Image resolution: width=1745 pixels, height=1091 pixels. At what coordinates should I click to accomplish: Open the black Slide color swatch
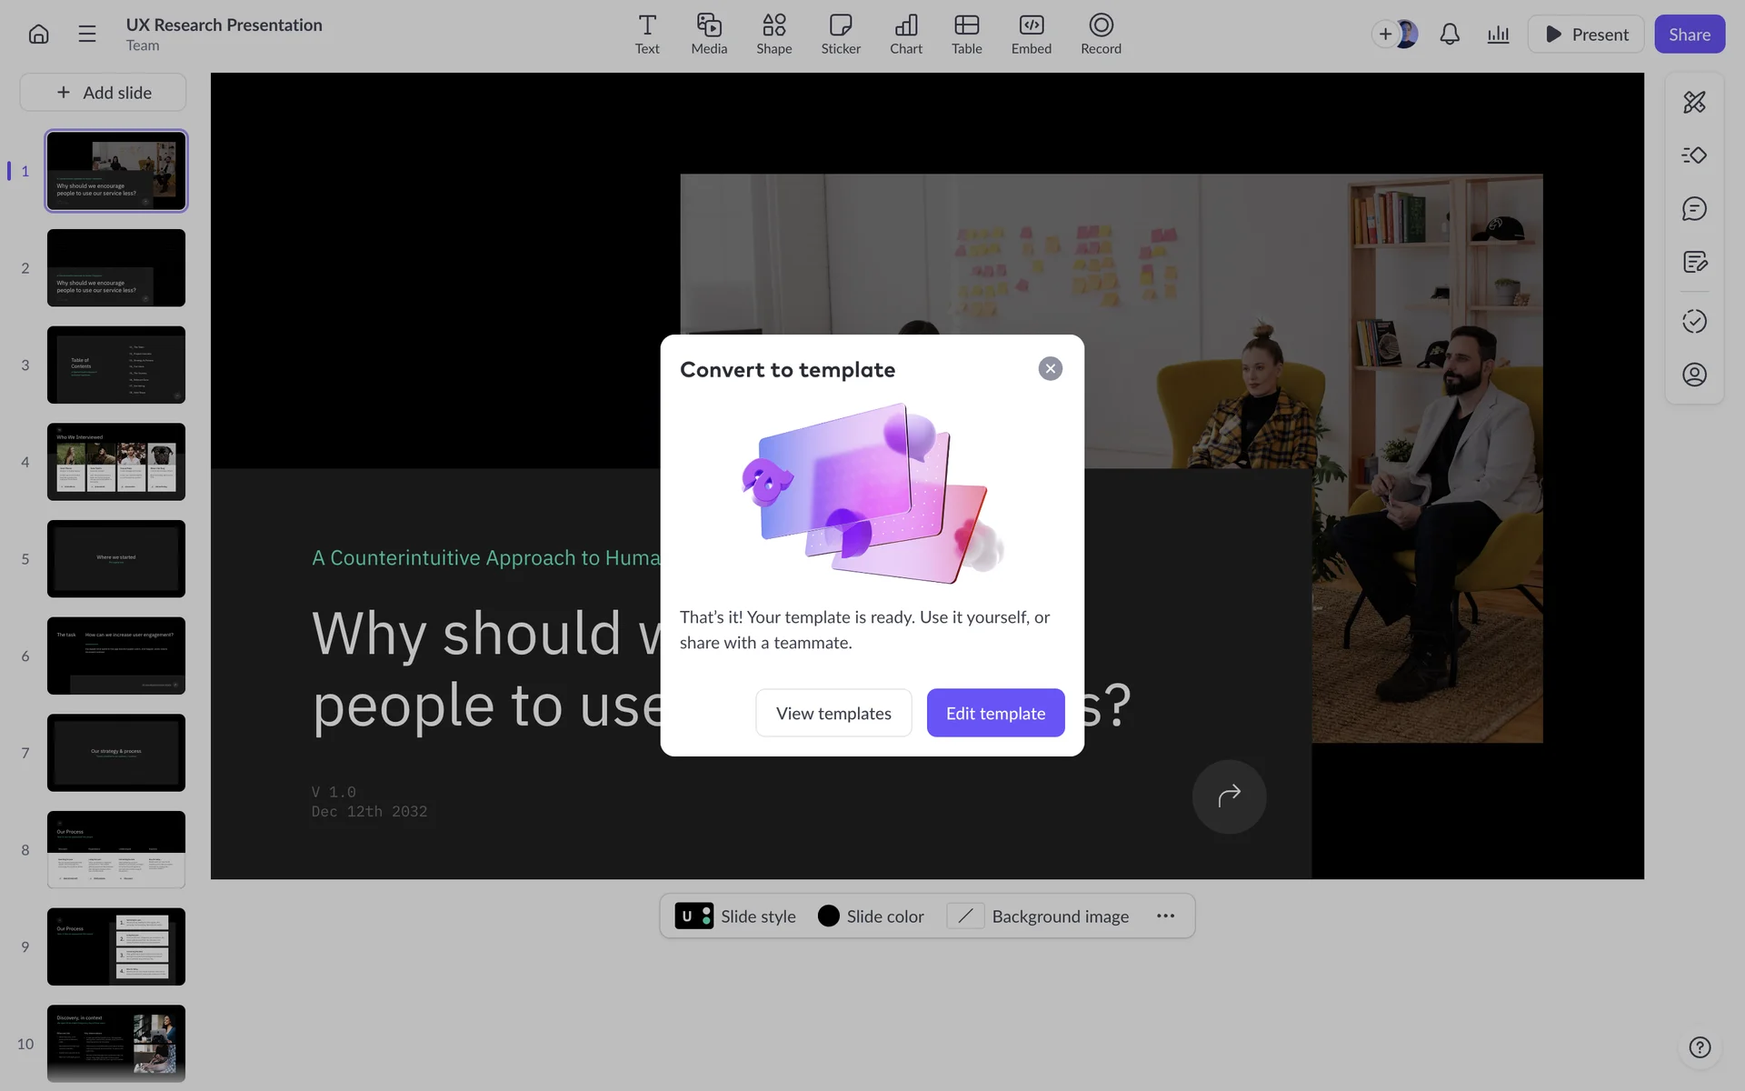(828, 916)
